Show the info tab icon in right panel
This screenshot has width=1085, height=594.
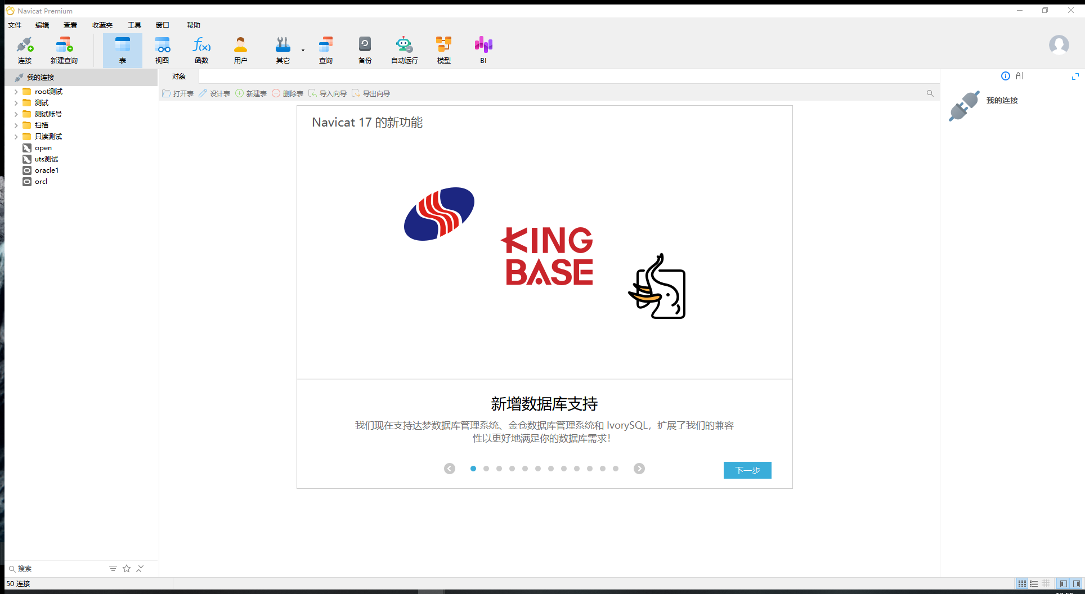(x=1006, y=76)
